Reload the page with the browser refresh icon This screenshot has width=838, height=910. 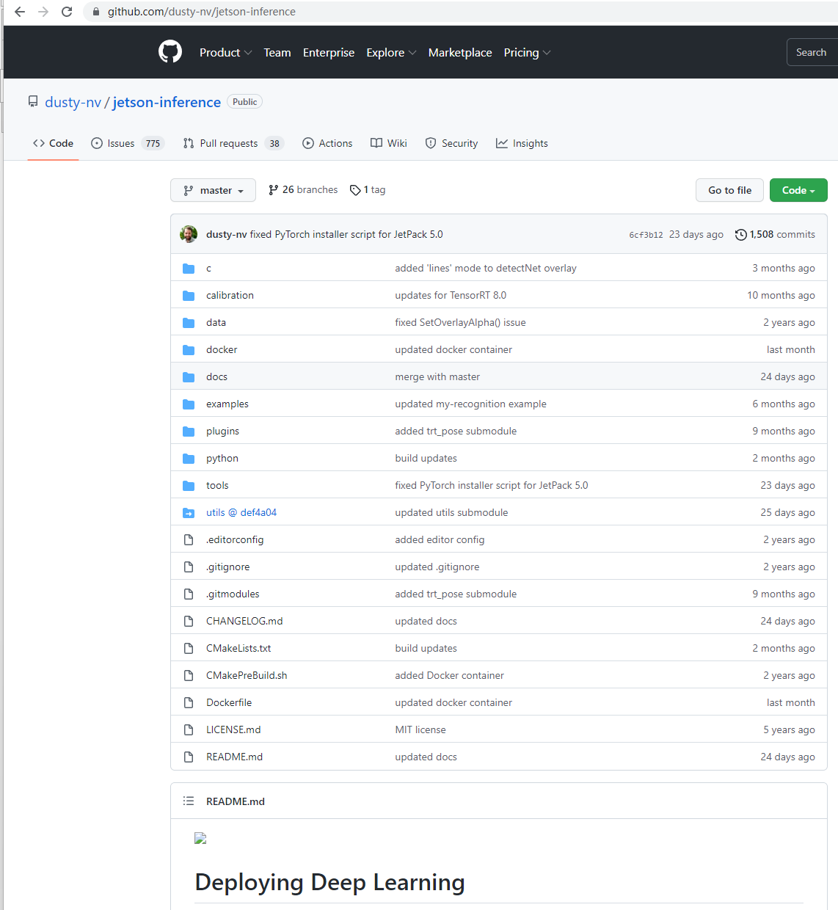[67, 12]
